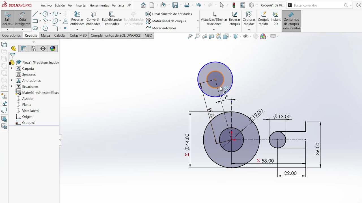Image resolution: width=362 pixels, height=203 pixels.
Task: Switch to the Operaciones tab
Action: pos(11,36)
